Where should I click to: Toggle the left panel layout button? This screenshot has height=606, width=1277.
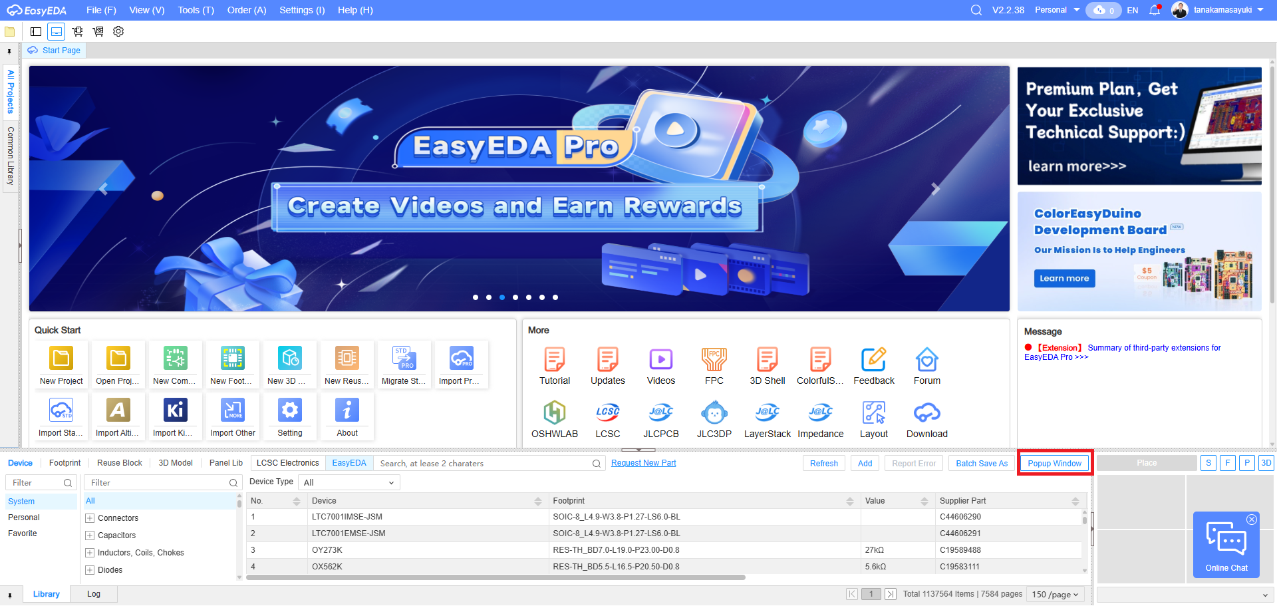(x=36, y=31)
